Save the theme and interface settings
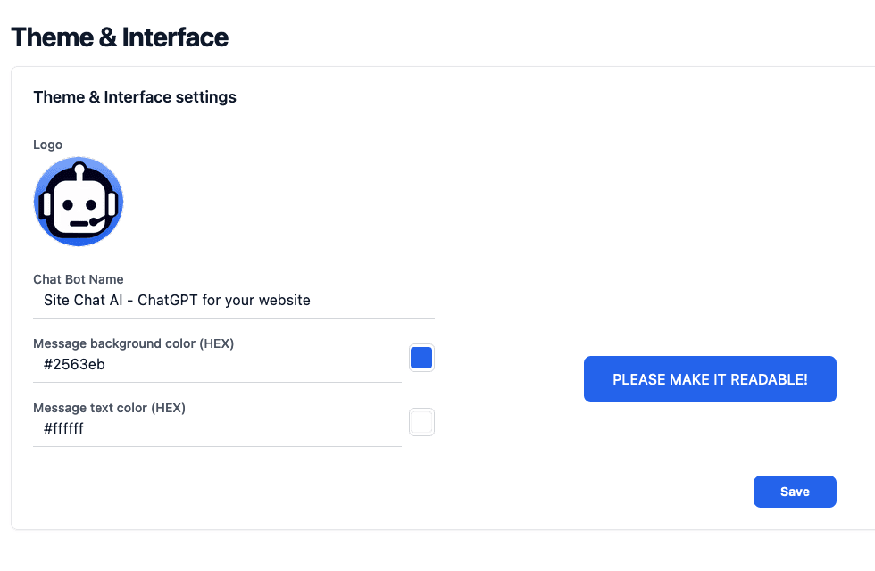Viewport: 875px width, 571px height. (794, 491)
